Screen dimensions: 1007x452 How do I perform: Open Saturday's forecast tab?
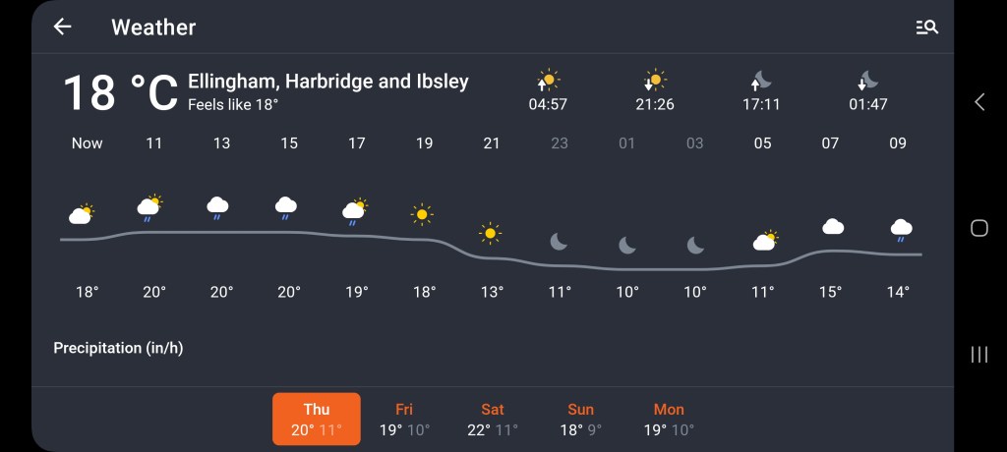point(493,420)
